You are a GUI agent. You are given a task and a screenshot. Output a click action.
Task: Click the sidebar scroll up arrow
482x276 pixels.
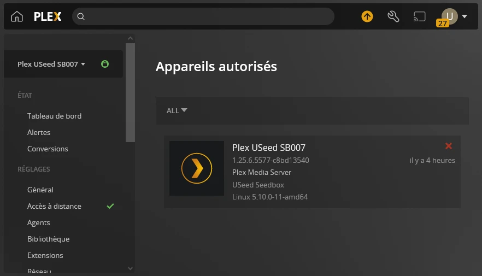click(130, 38)
